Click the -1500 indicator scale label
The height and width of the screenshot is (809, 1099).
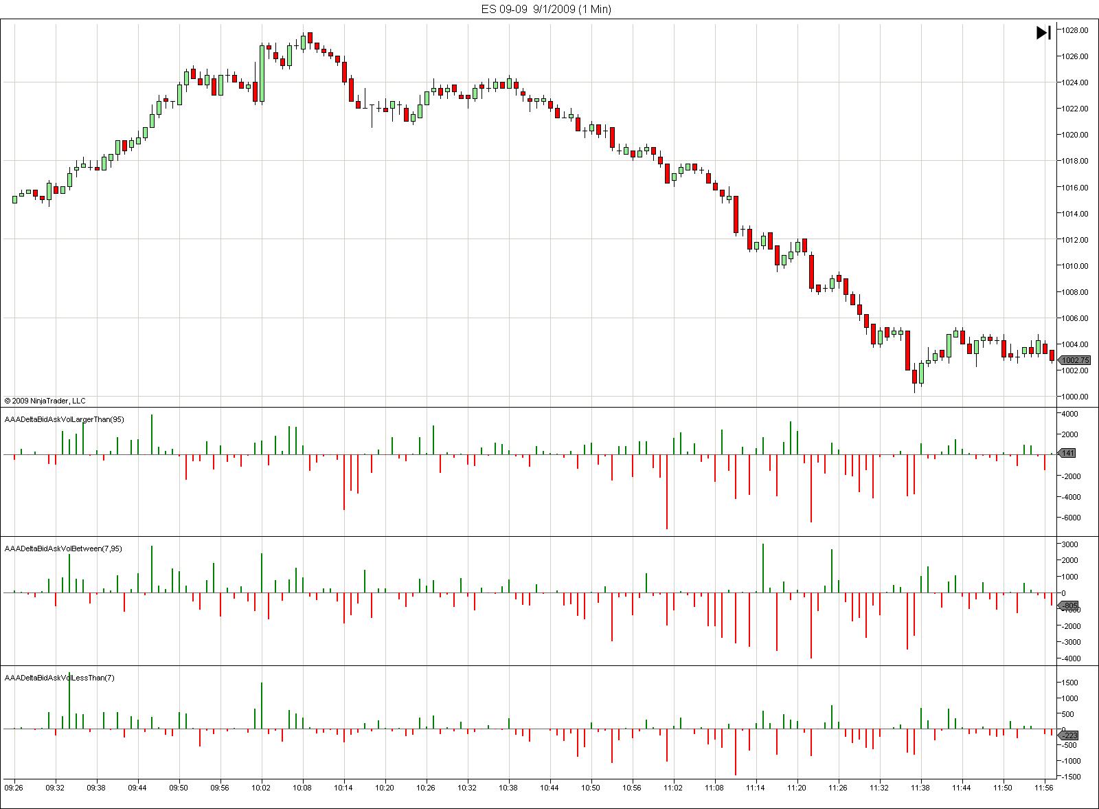[x=1072, y=777]
